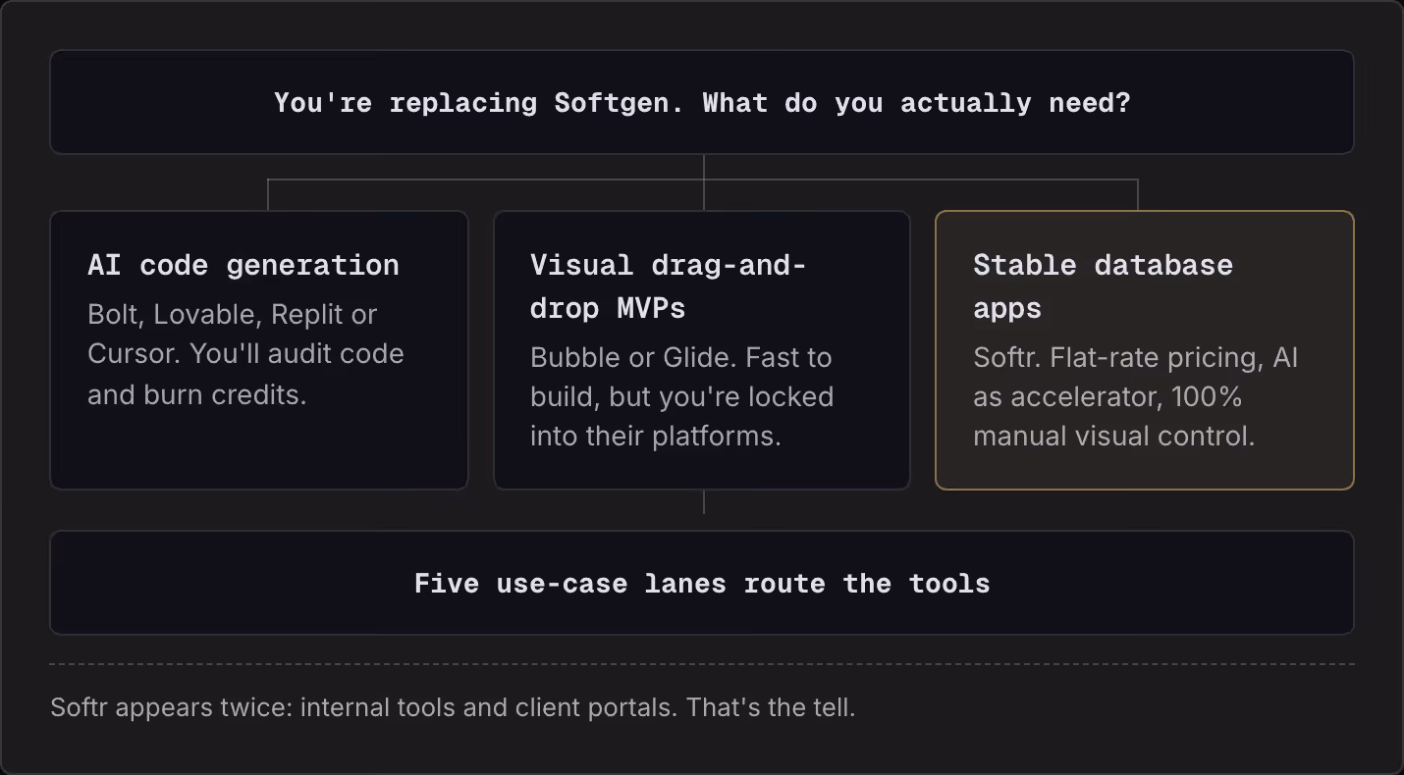This screenshot has width=1404, height=775.
Task: Select the "Stable database apps" heading
Action: tap(1103, 286)
